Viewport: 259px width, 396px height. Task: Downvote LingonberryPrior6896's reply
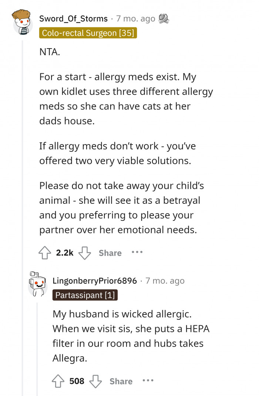pos(96,381)
